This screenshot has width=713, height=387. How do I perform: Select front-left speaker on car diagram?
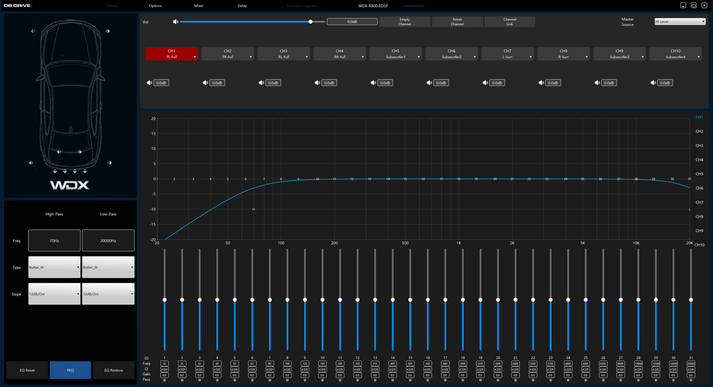[33, 31]
